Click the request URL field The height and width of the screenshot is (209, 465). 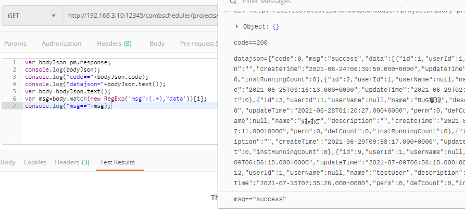(x=140, y=16)
